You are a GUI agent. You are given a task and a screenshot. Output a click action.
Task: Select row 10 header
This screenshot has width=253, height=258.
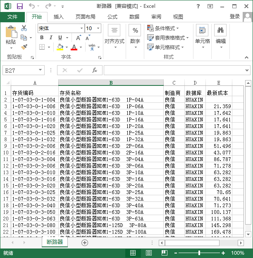coord(6,152)
